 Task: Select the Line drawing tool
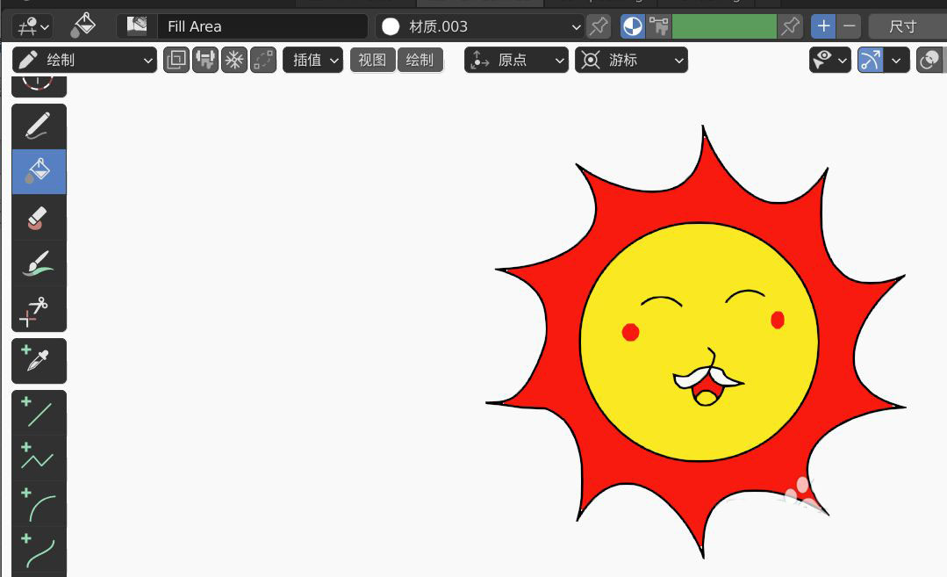(x=39, y=413)
